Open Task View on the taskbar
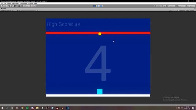 pos(17,108)
